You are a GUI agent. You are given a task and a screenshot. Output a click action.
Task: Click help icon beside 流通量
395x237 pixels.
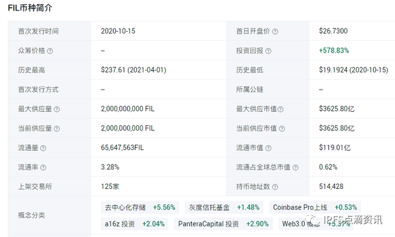click(x=43, y=148)
